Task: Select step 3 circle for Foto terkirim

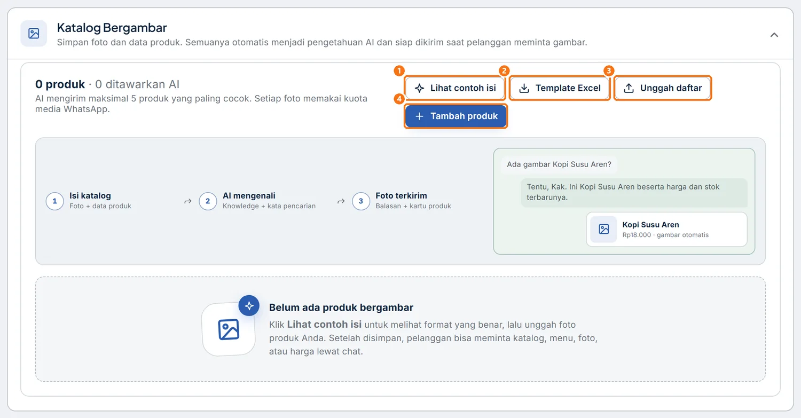Action: [x=361, y=201]
